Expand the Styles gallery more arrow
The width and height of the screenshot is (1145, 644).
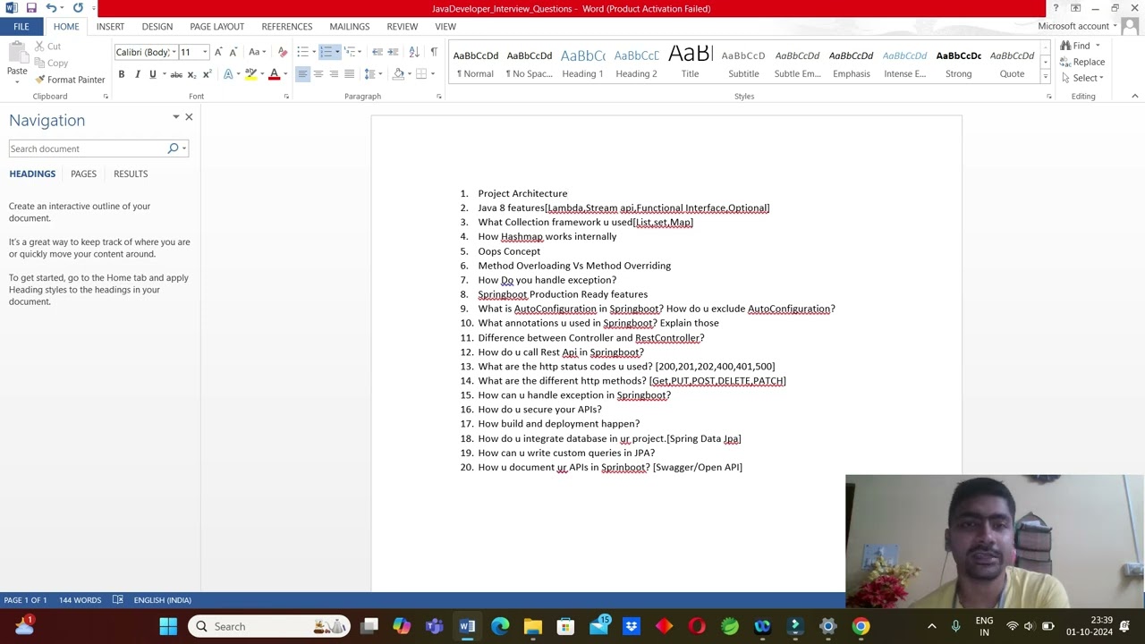pos(1046,78)
